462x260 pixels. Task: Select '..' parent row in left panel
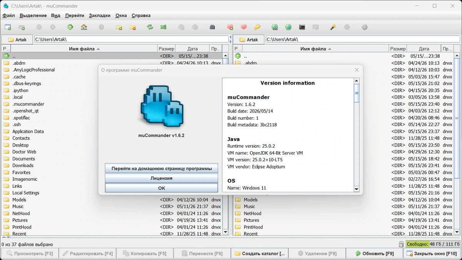pos(112,56)
